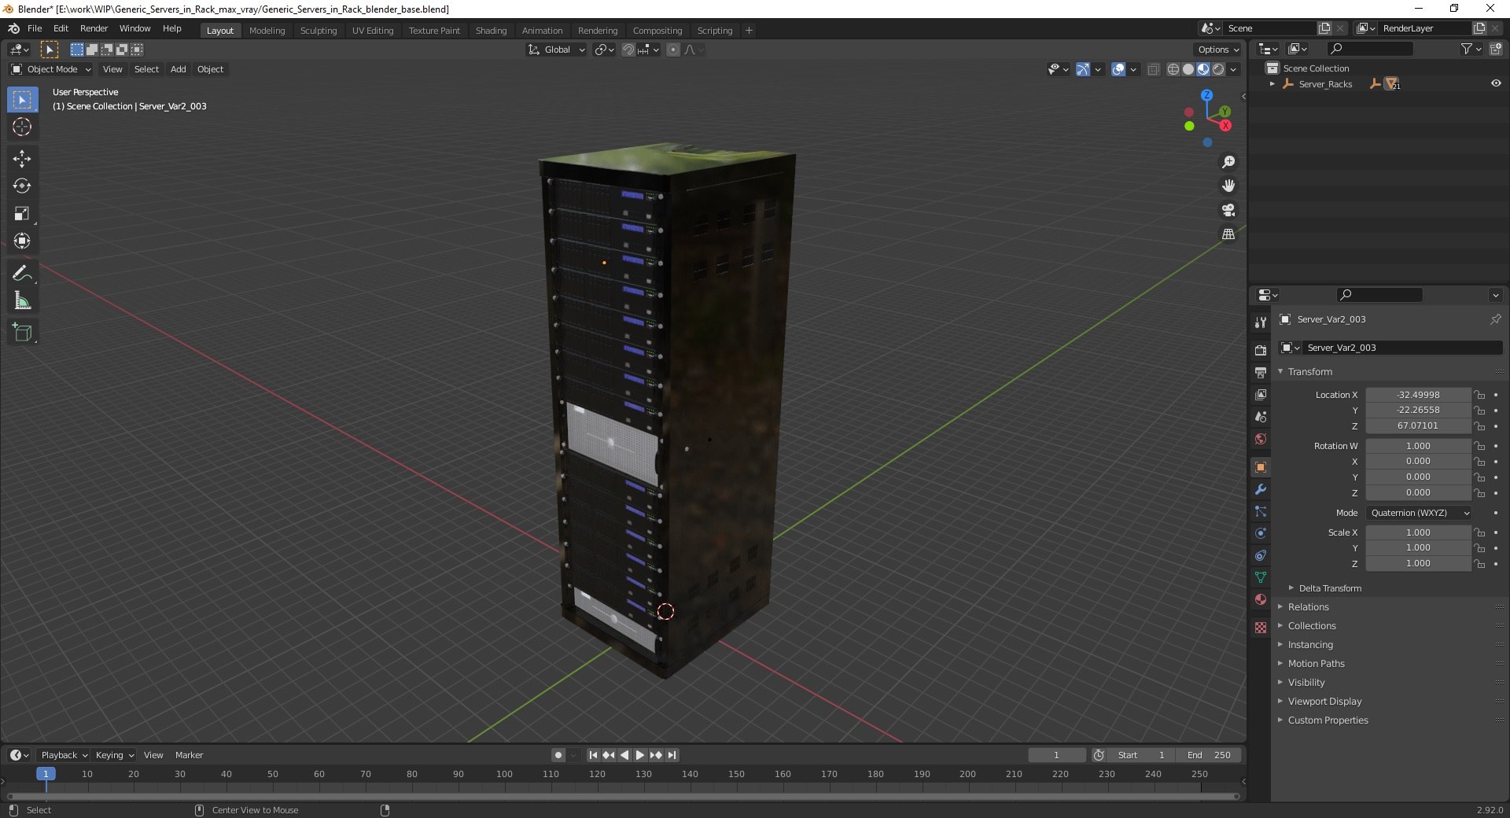The width and height of the screenshot is (1510, 818).
Task: Open the Physics properties tab
Action: 1261,533
